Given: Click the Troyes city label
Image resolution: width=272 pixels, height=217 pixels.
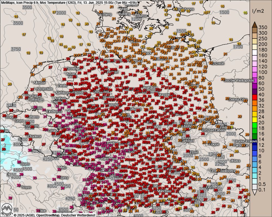Looking at the screenshot, I should point(26,187).
